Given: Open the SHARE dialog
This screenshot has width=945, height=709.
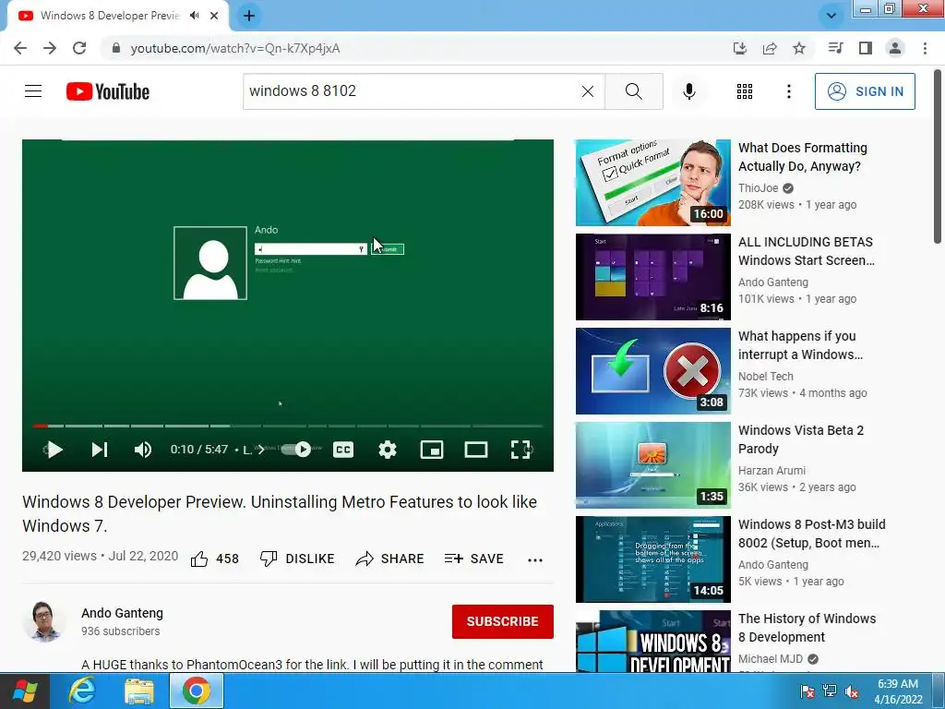Looking at the screenshot, I should (x=390, y=559).
